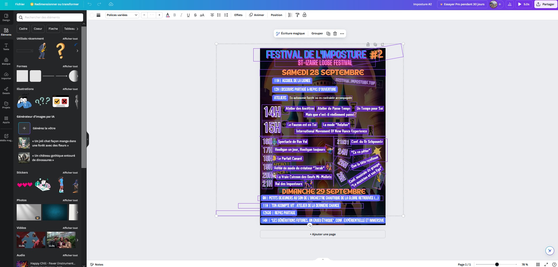Open transparency checkerboard control

[x=290, y=15]
